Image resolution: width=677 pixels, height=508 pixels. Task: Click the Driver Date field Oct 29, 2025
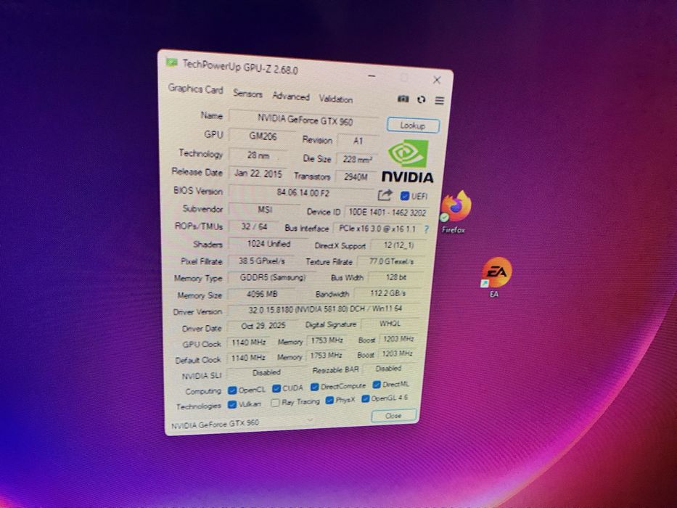click(x=263, y=326)
